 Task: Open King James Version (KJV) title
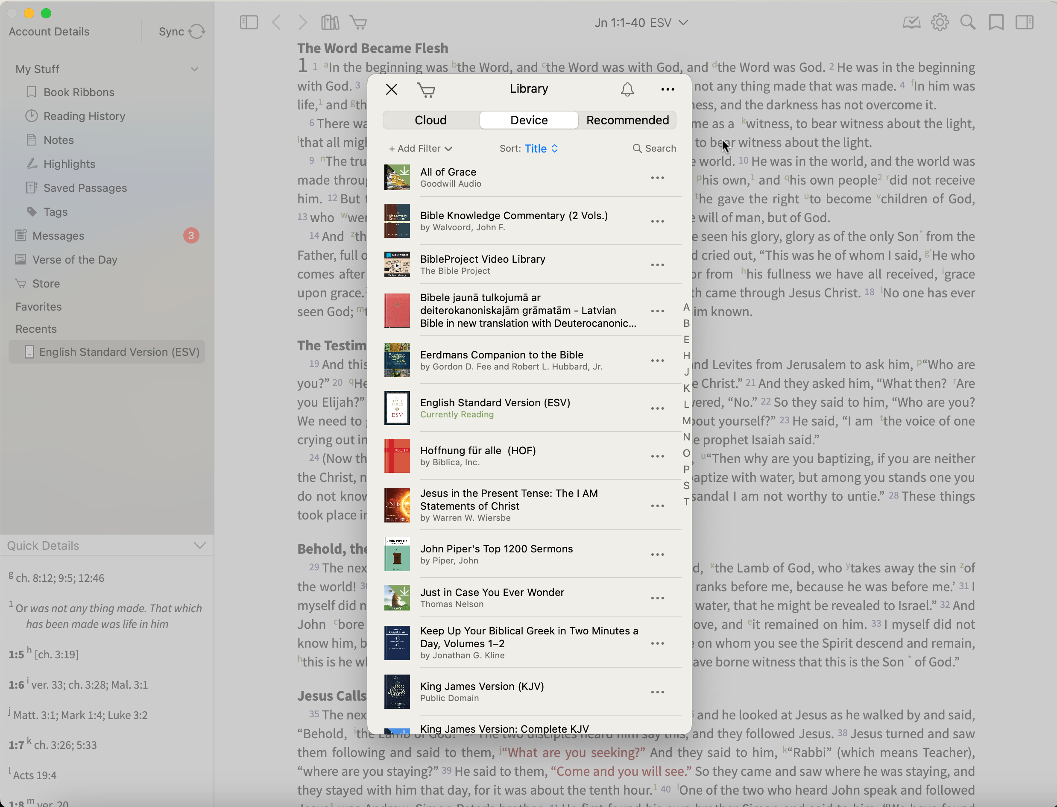(482, 687)
